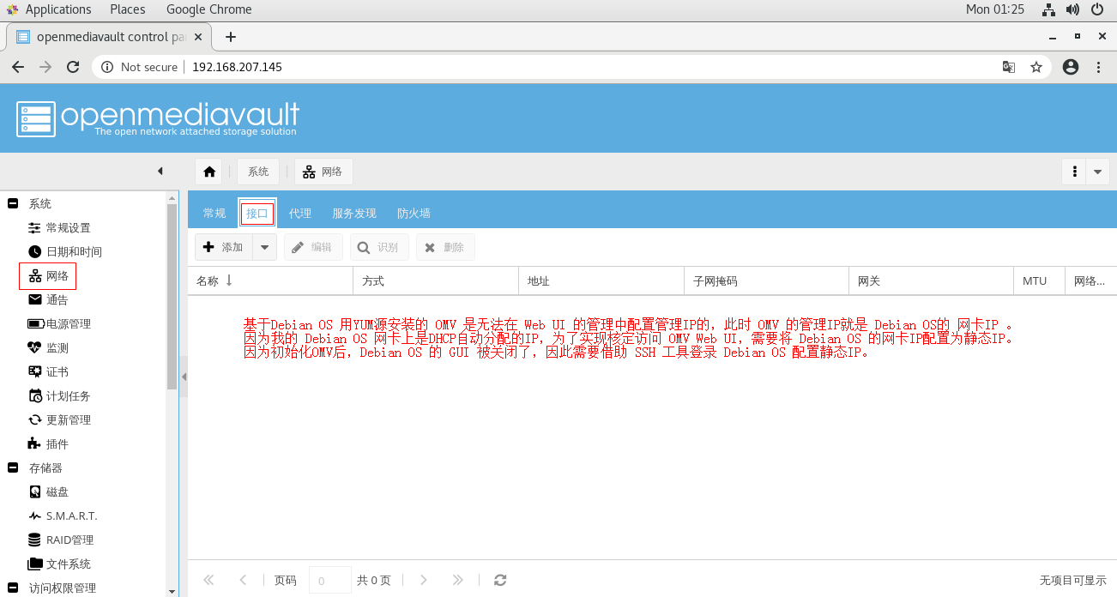This screenshot has height=597, width=1117.
Task: Open RAID Management (RAID管理) item
Action: pos(61,540)
